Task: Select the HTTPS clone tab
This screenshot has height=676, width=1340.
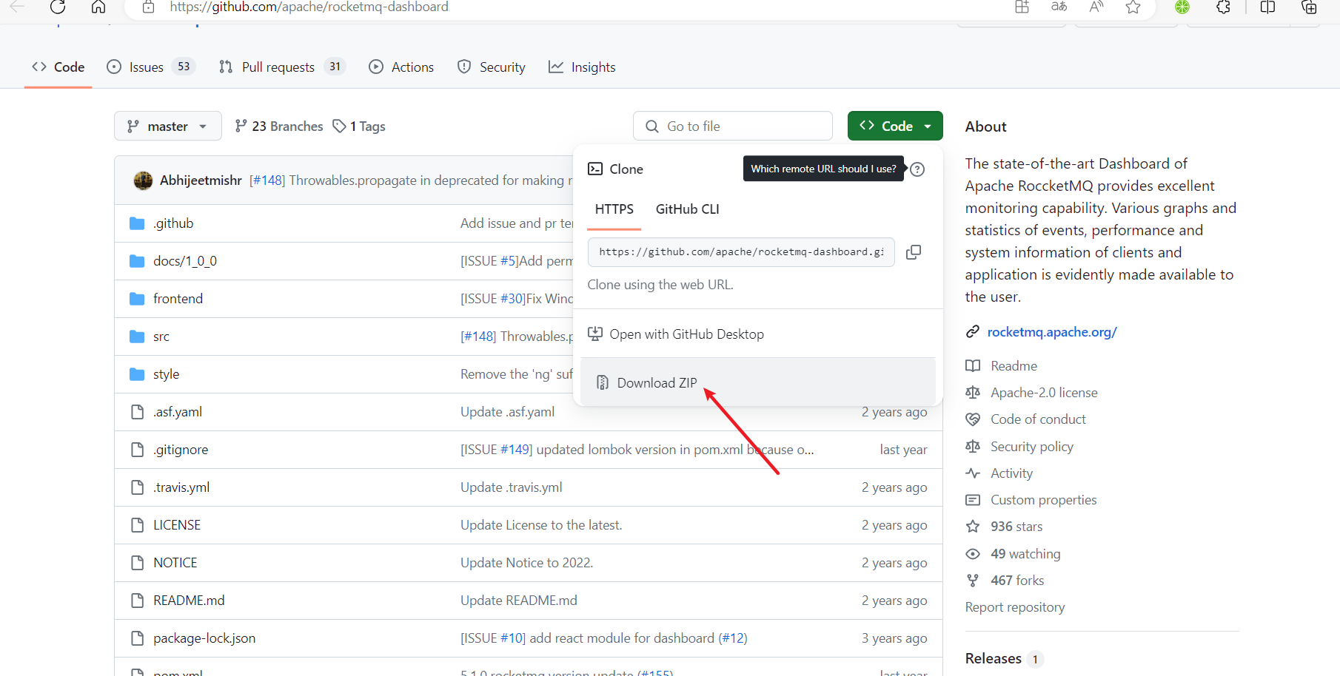Action: tap(614, 209)
